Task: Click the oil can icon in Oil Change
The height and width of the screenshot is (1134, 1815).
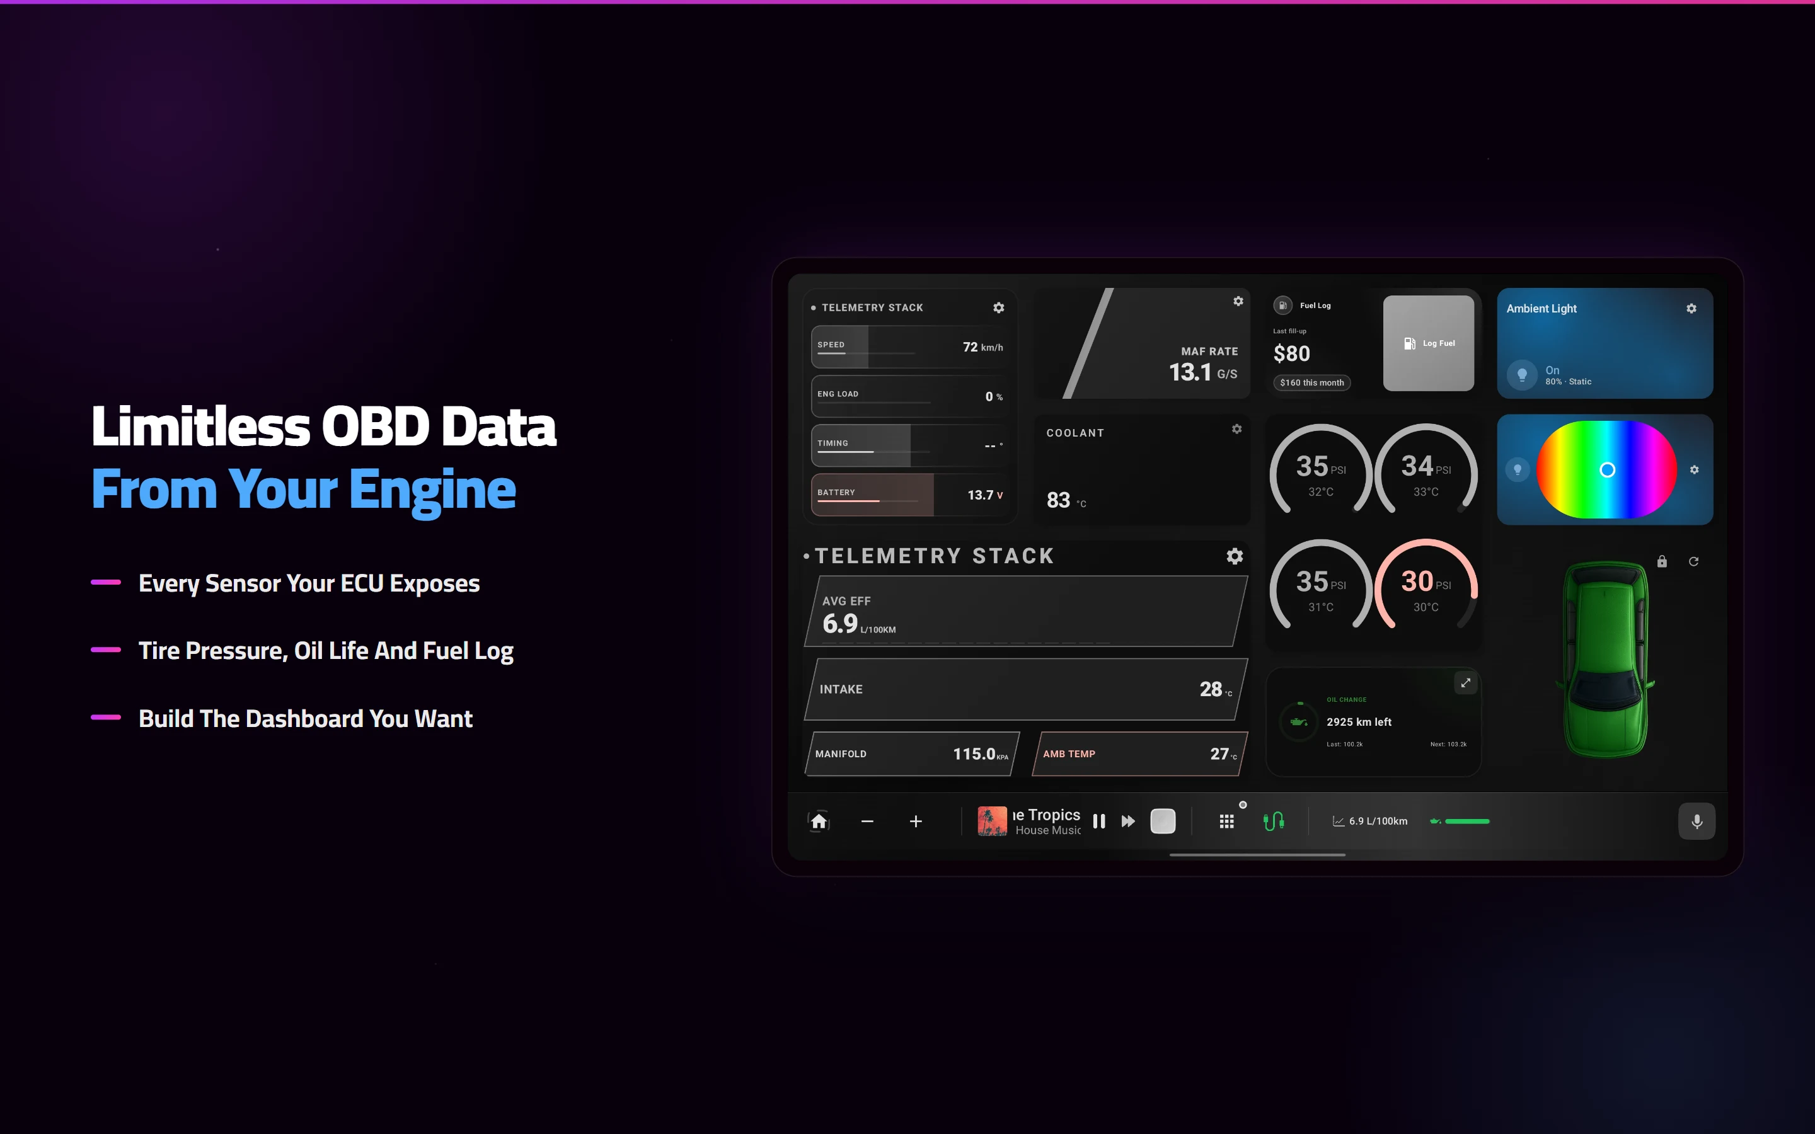Action: point(1299,721)
